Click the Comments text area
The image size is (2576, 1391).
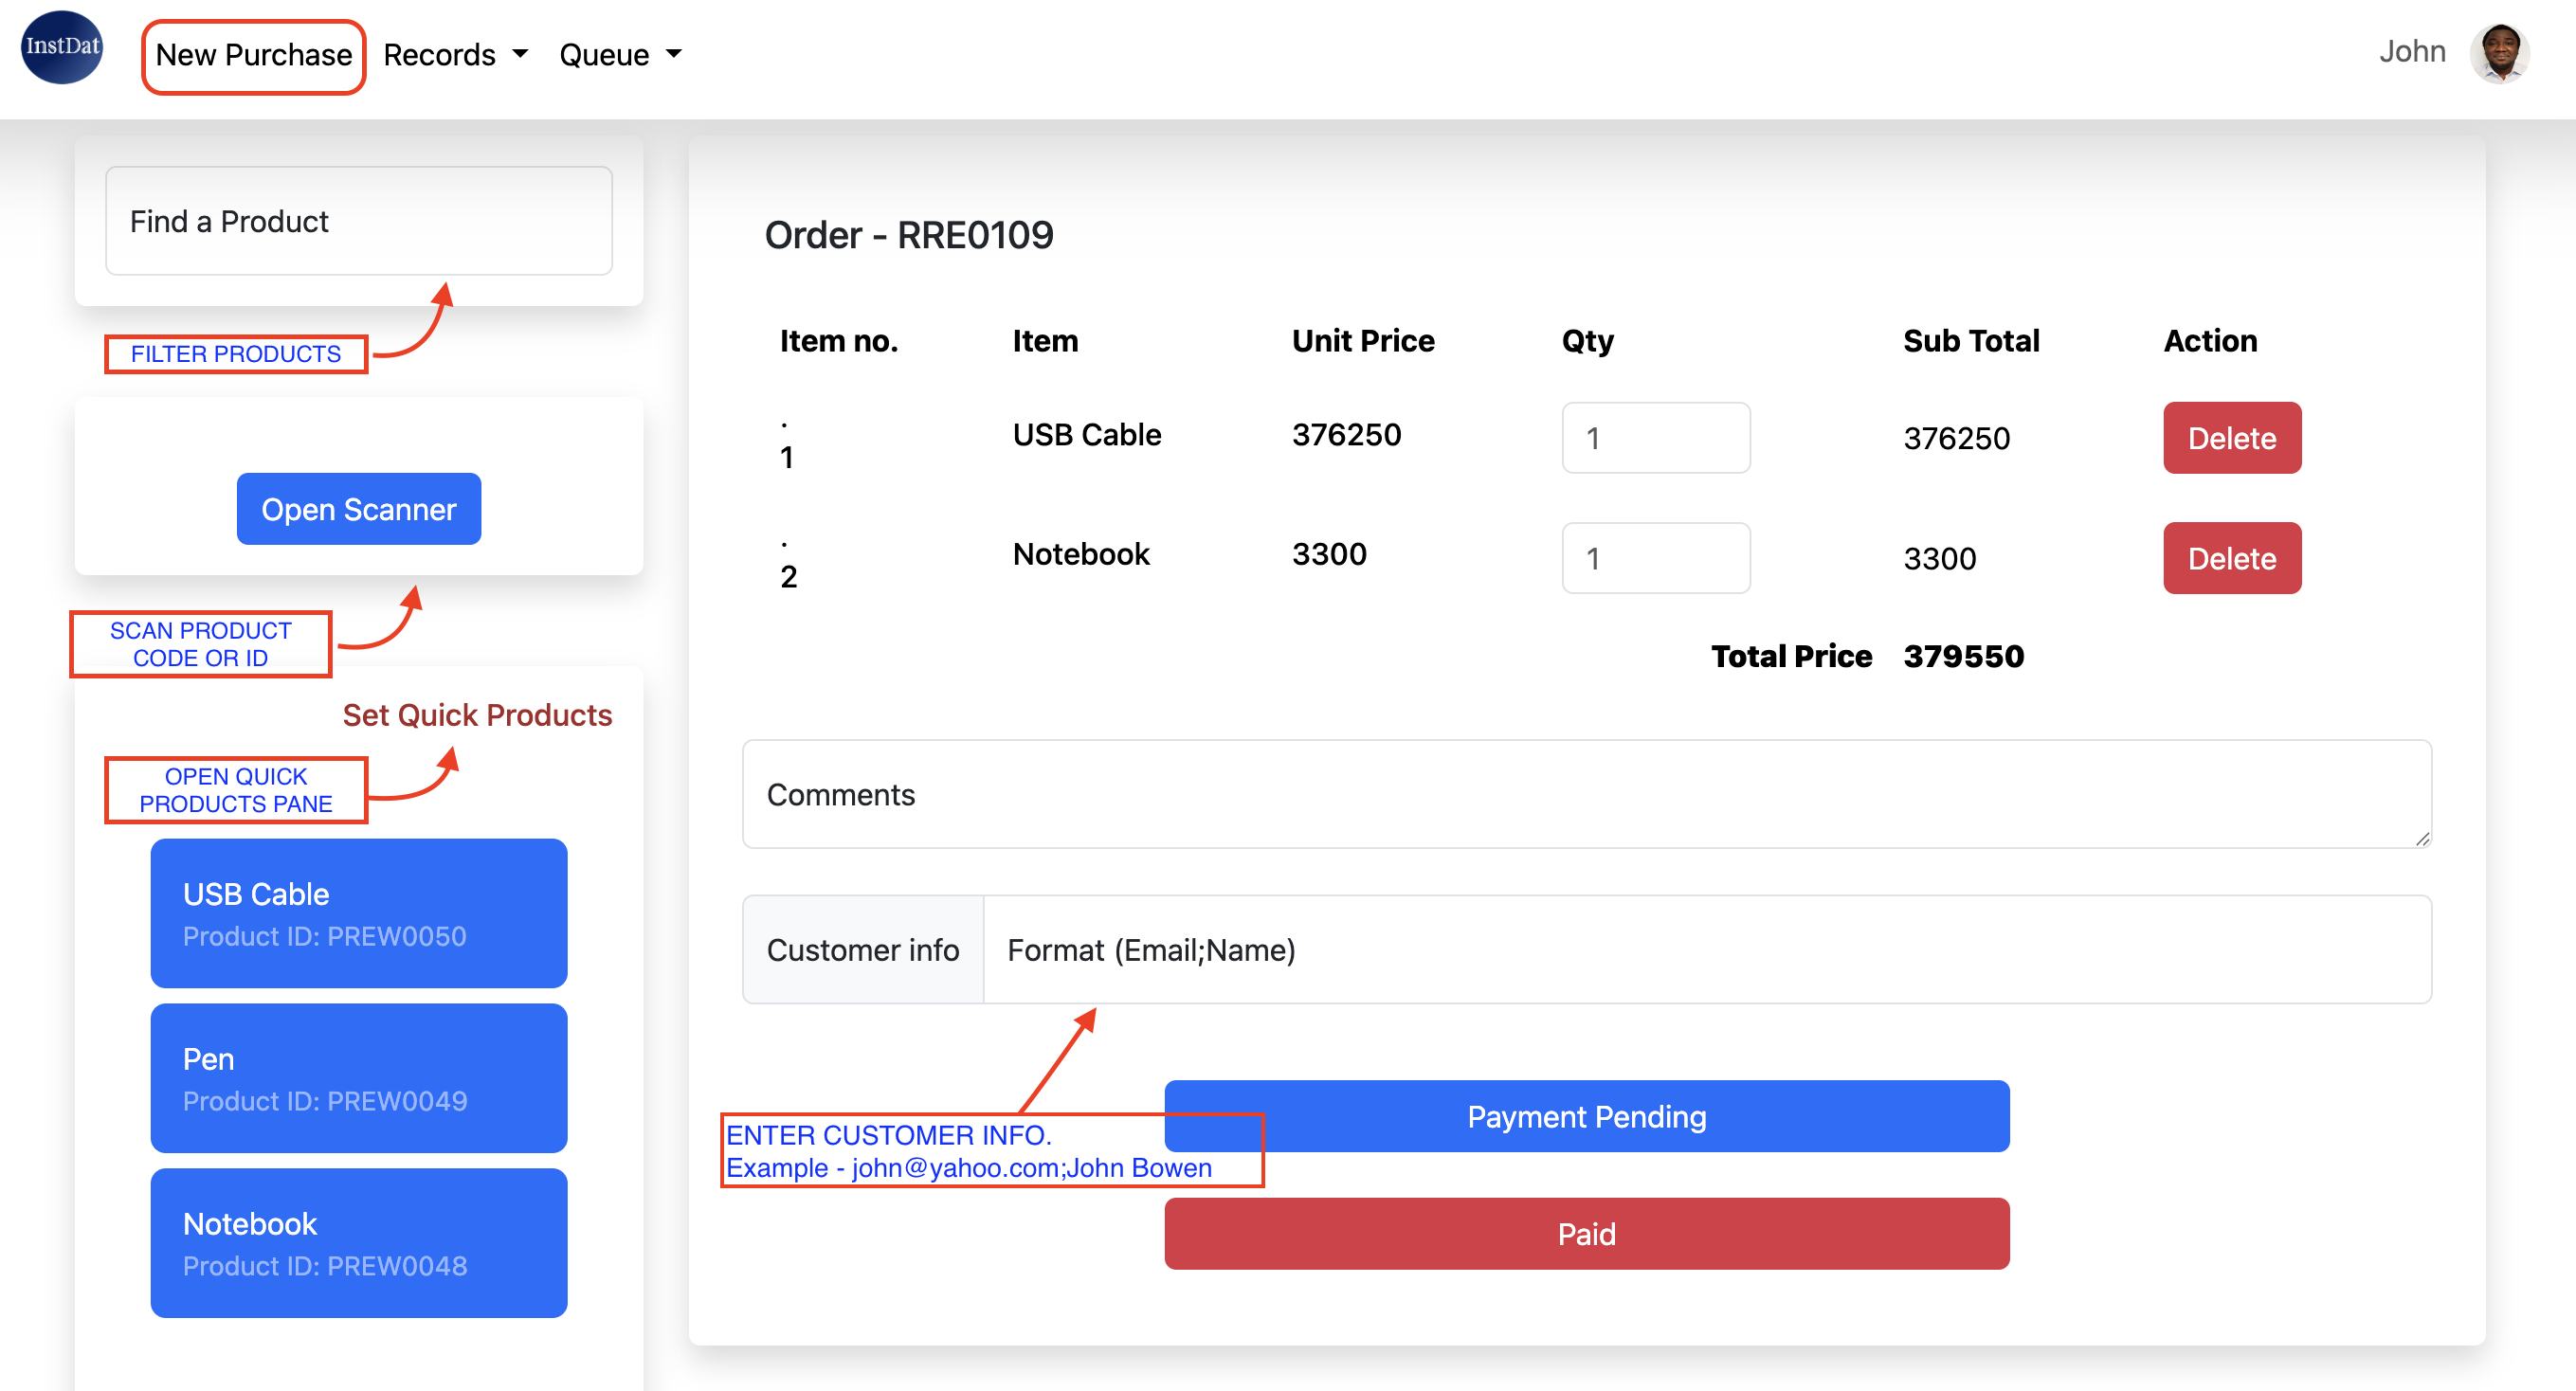[x=1586, y=794]
